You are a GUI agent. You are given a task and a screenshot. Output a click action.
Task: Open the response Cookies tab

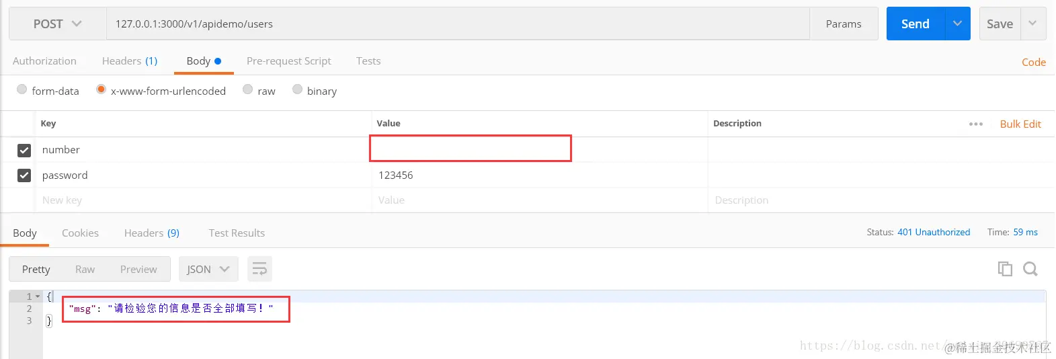click(x=80, y=233)
